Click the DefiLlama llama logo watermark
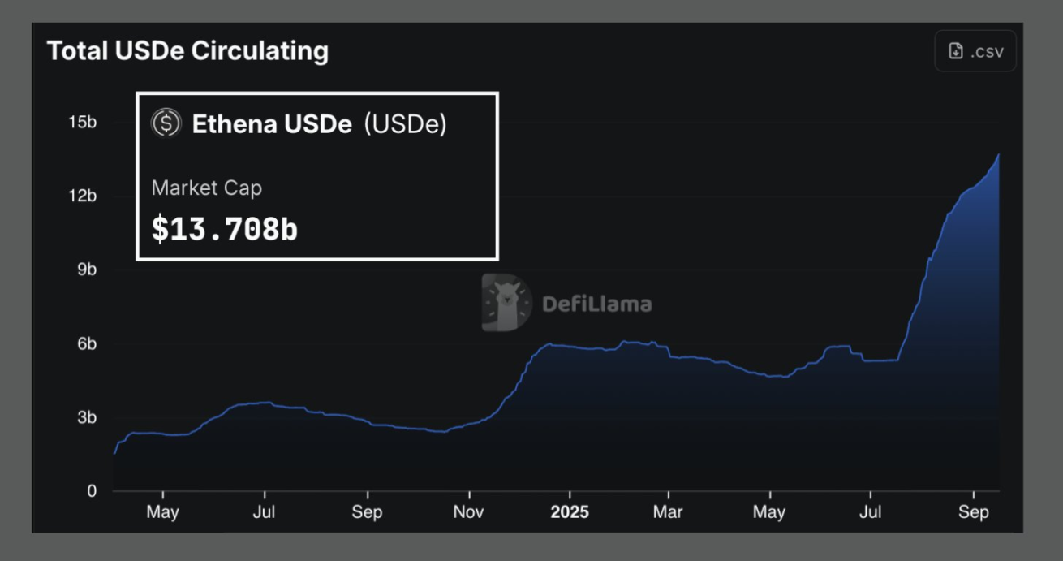 point(505,303)
